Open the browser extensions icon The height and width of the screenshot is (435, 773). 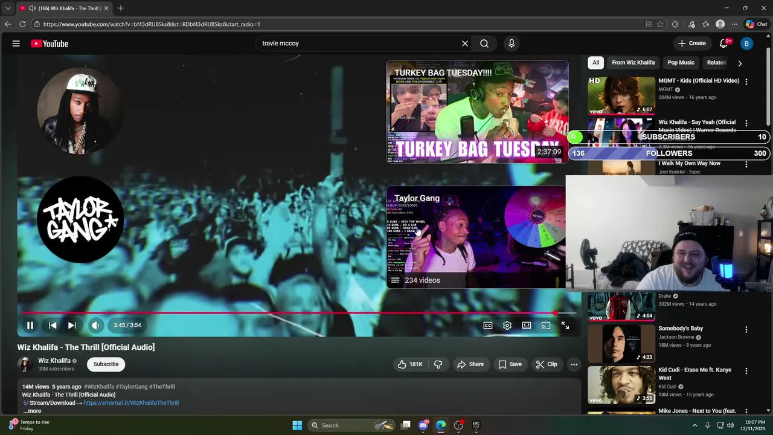(675, 24)
